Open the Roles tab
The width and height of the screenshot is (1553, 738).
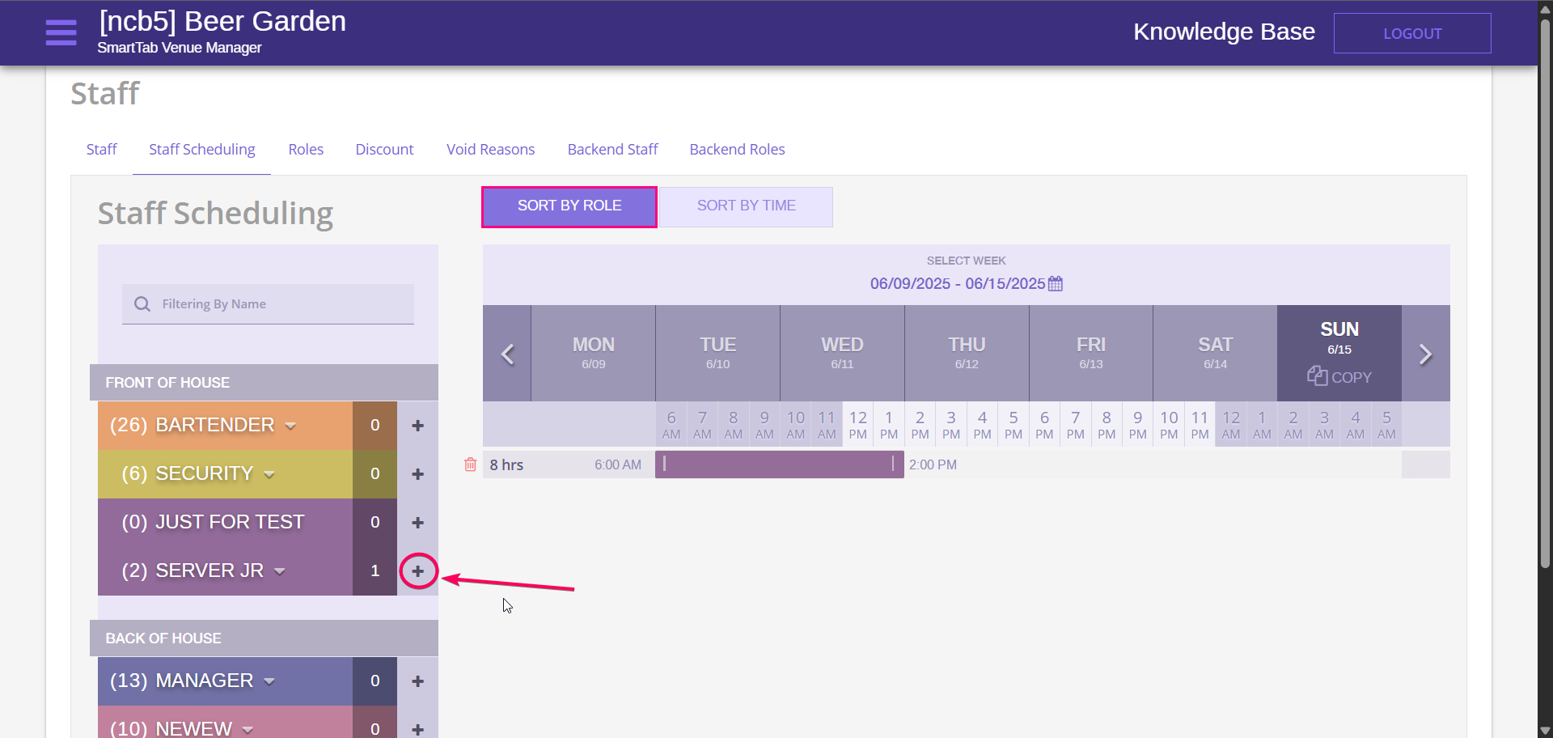306,150
